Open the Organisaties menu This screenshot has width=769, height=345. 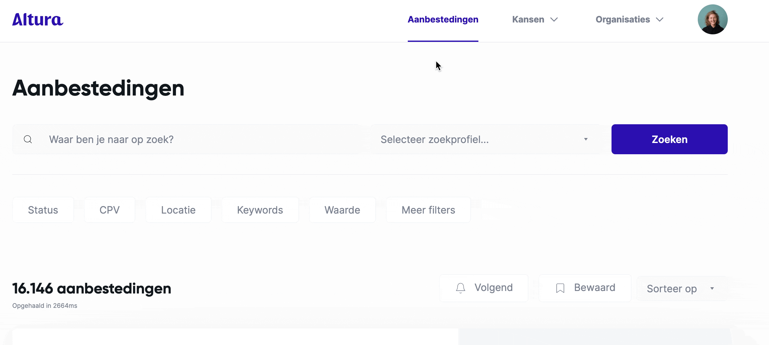[x=629, y=19]
